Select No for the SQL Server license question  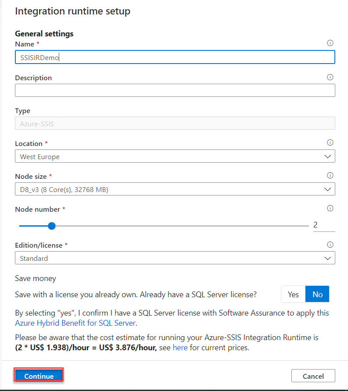tap(317, 294)
